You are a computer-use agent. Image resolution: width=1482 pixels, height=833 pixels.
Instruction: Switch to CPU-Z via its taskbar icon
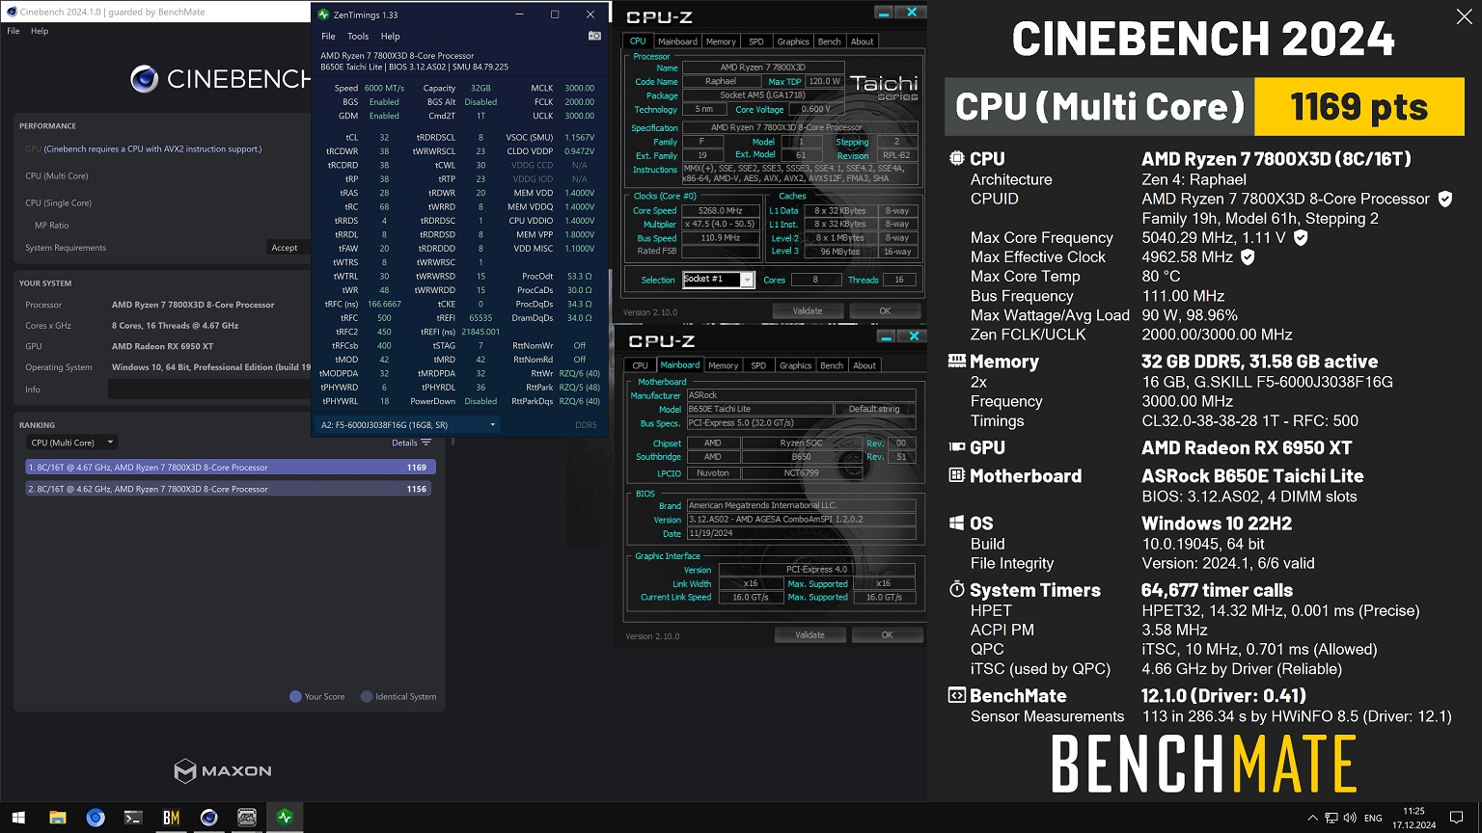[x=247, y=818]
